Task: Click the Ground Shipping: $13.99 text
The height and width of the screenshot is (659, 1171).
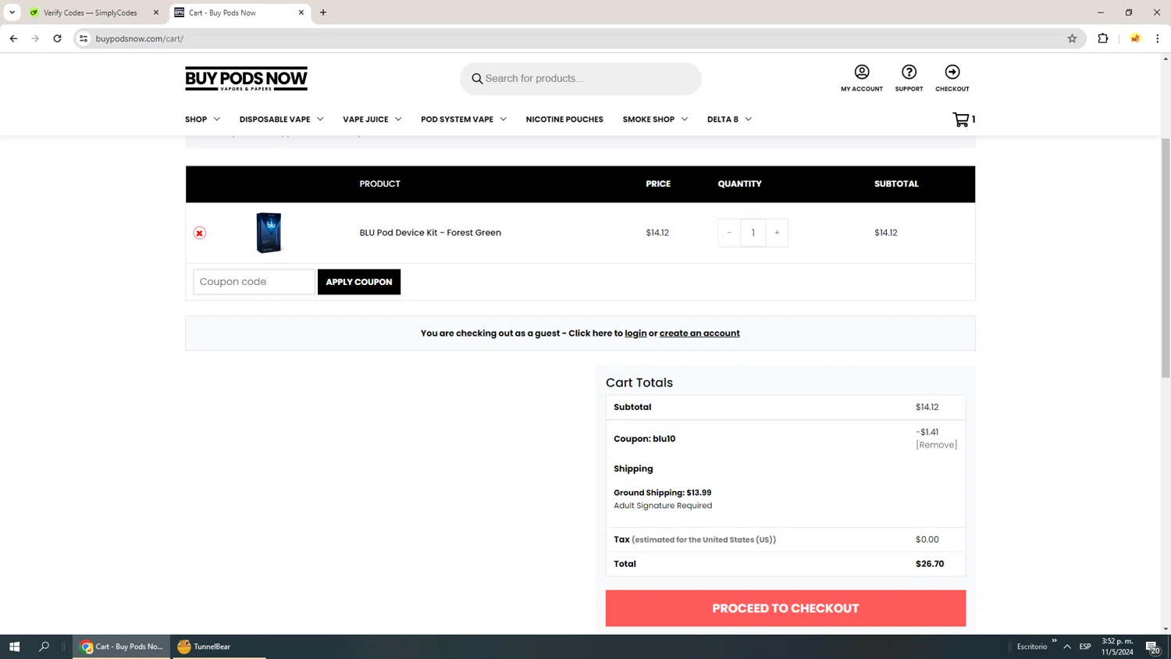Action: coord(662,493)
